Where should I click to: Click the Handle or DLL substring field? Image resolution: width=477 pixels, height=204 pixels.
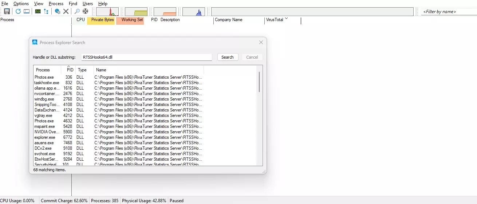(146, 57)
